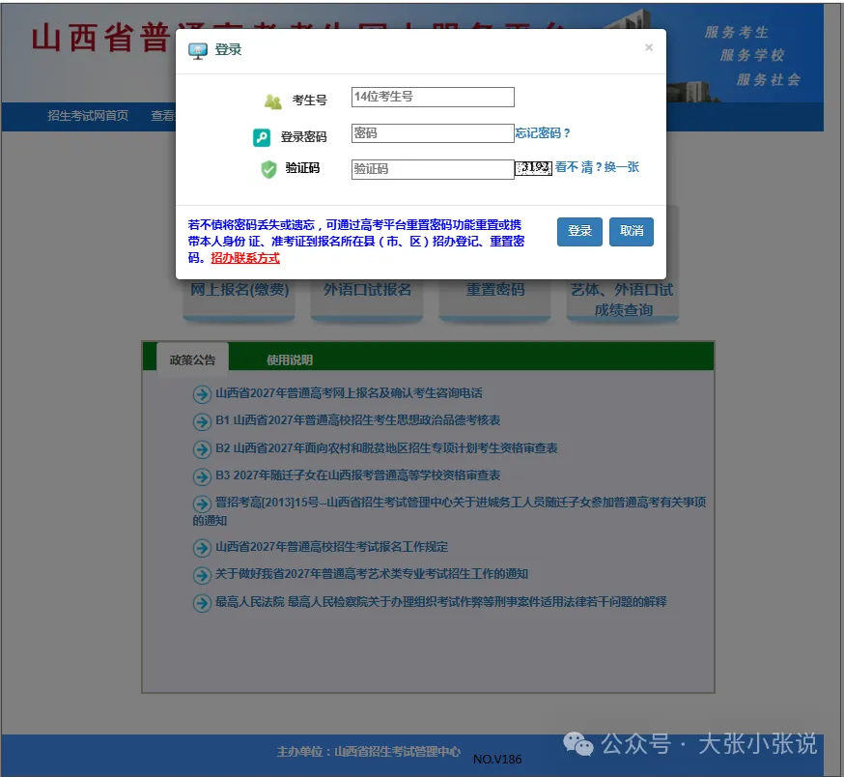Click arrow icon beside 最高人民法院 announcement
The width and height of the screenshot is (844, 777).
pyautogui.click(x=202, y=602)
